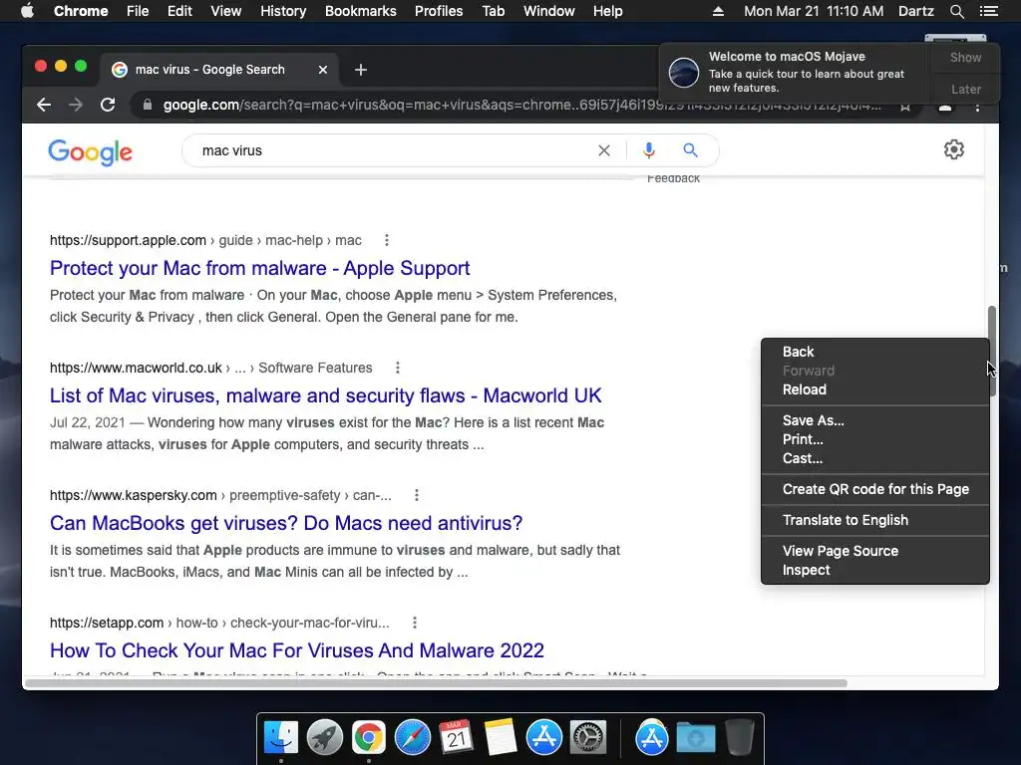Image resolution: width=1021 pixels, height=765 pixels.
Task: Click the forward arrow in Chrome toolbar
Action: click(76, 105)
